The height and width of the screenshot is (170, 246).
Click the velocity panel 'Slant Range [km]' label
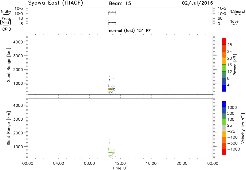pos(8,128)
